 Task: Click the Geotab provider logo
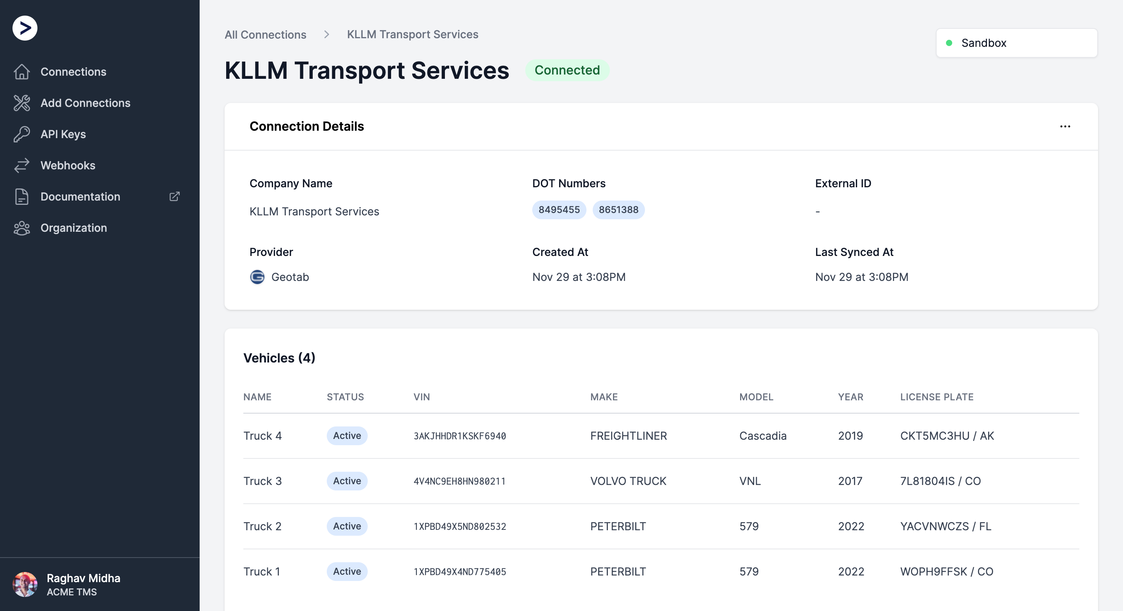click(257, 277)
